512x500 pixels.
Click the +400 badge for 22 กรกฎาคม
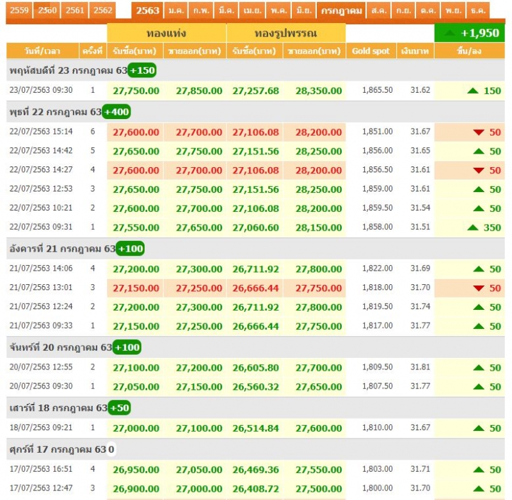(x=116, y=112)
